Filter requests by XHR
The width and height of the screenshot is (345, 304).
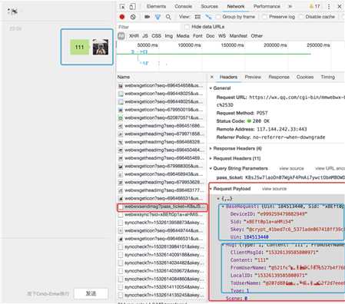click(x=134, y=36)
